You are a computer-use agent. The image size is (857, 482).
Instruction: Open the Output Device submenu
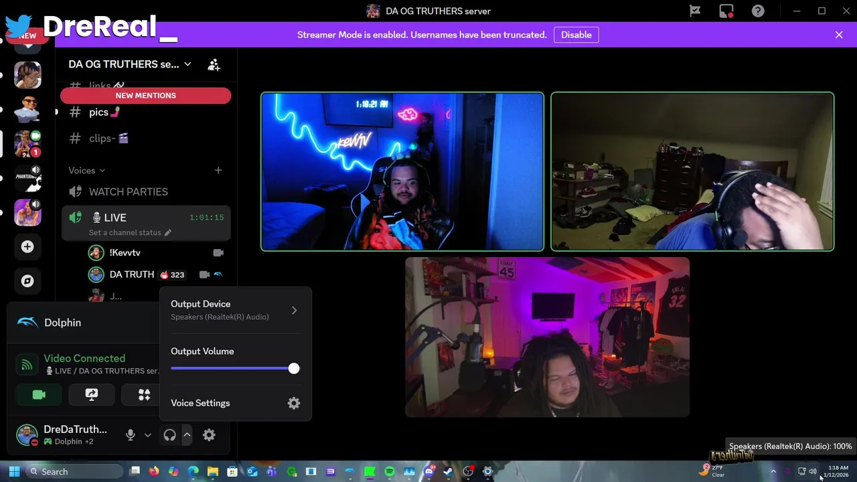(235, 310)
